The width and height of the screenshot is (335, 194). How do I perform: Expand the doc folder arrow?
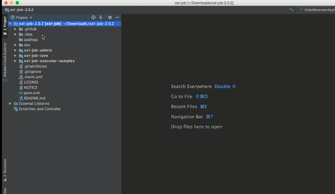click(x=15, y=45)
